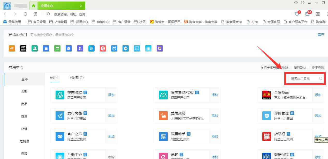
Task: Select the 金融 category in sidebar
Action: [x=24, y=92]
